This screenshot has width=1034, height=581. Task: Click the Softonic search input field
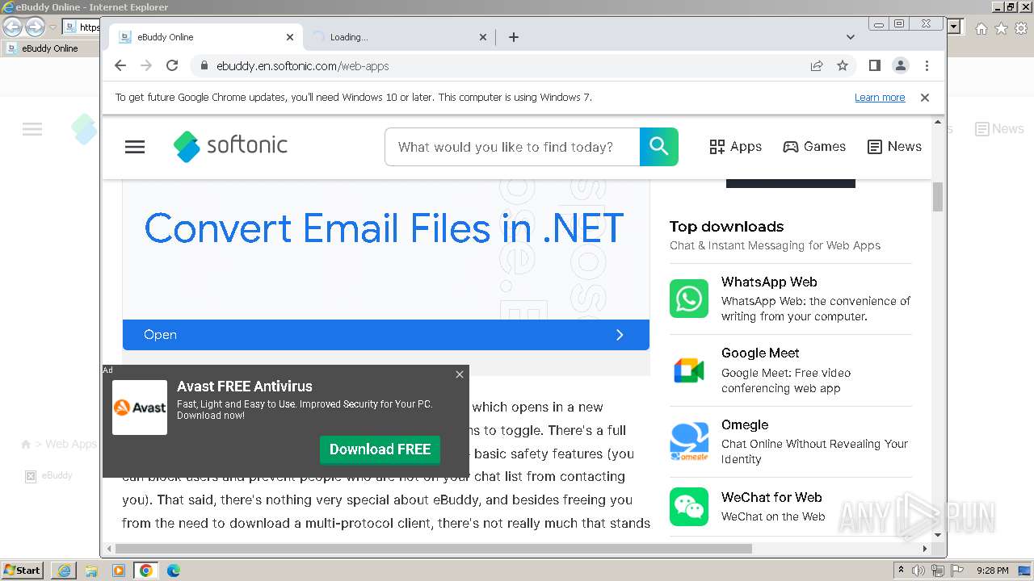pos(512,147)
